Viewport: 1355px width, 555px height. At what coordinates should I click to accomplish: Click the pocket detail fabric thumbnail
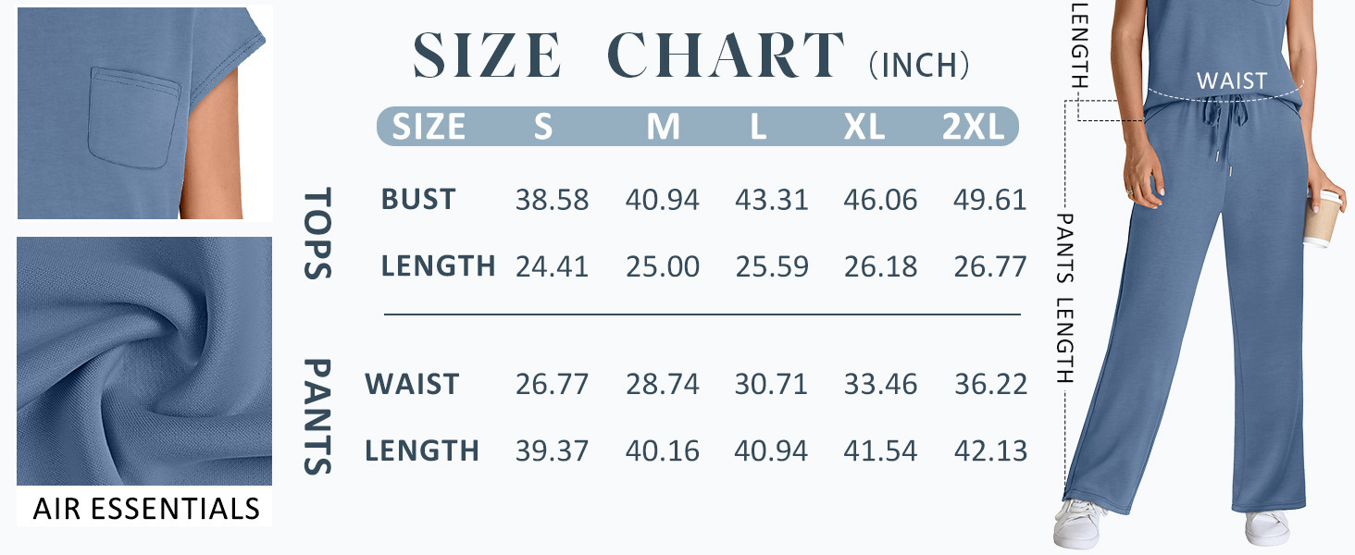(144, 112)
